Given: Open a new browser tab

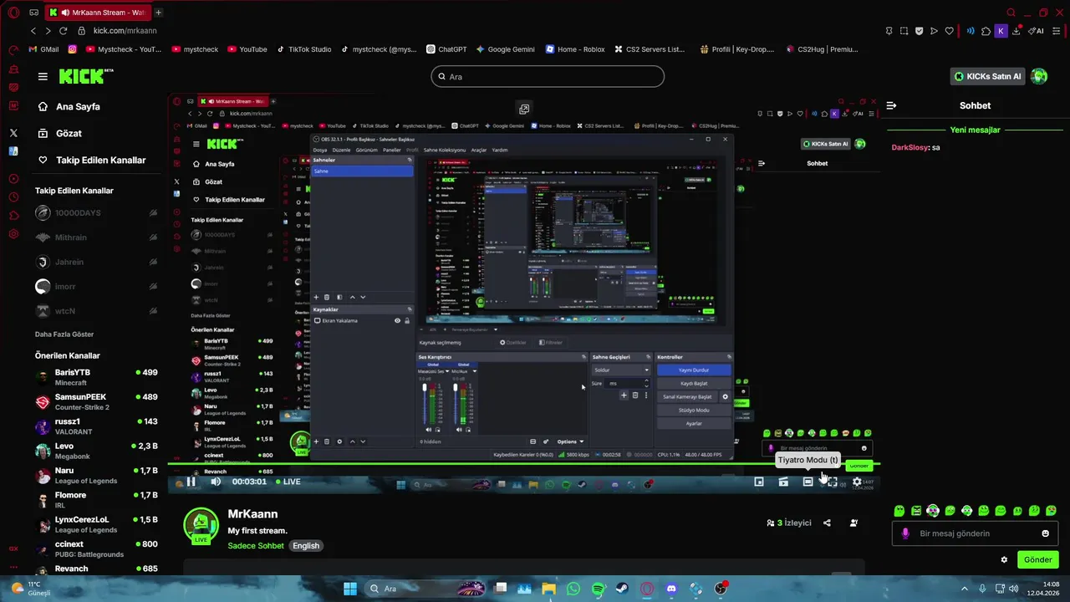Looking at the screenshot, I should pyautogui.click(x=159, y=13).
